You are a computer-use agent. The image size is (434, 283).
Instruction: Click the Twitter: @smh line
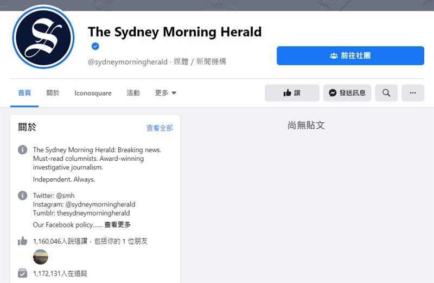tap(54, 196)
